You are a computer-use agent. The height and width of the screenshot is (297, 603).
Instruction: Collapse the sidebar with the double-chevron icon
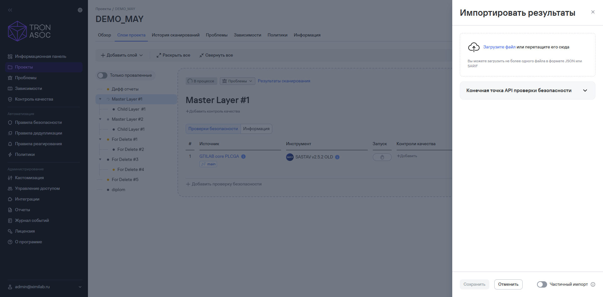tap(10, 10)
